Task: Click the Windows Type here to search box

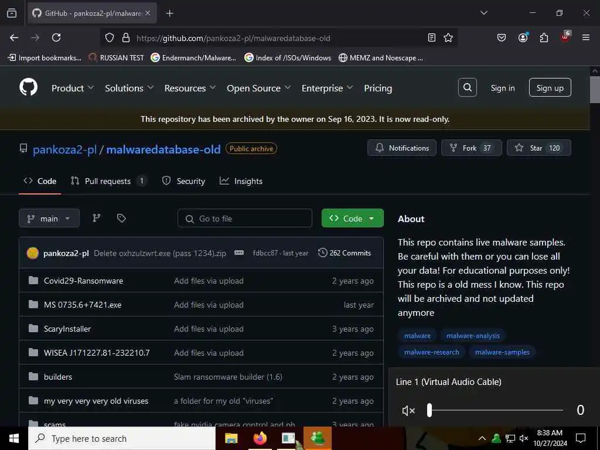Action: 122,438
